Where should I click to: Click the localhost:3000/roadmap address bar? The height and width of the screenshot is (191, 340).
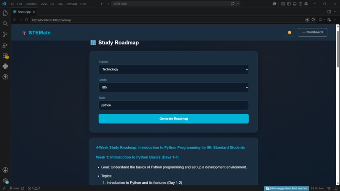point(167,20)
